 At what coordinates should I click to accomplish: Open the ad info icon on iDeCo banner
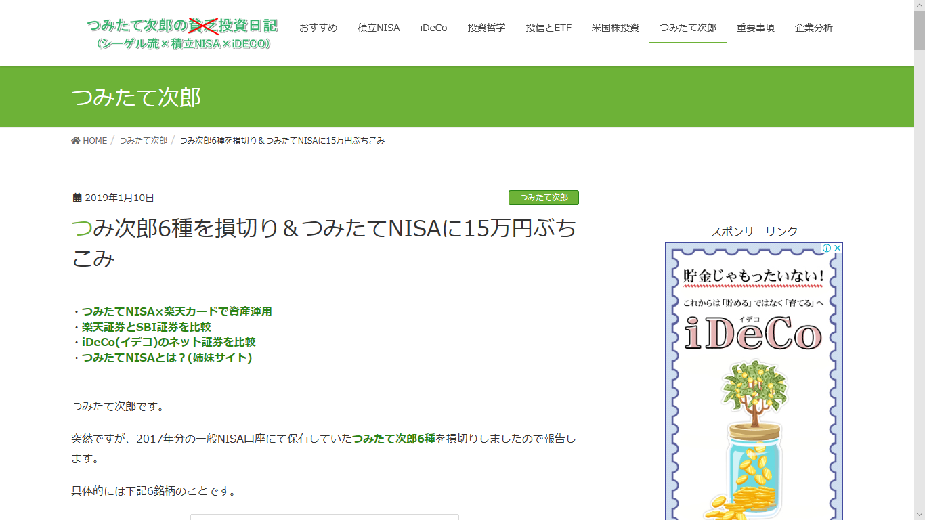click(827, 248)
